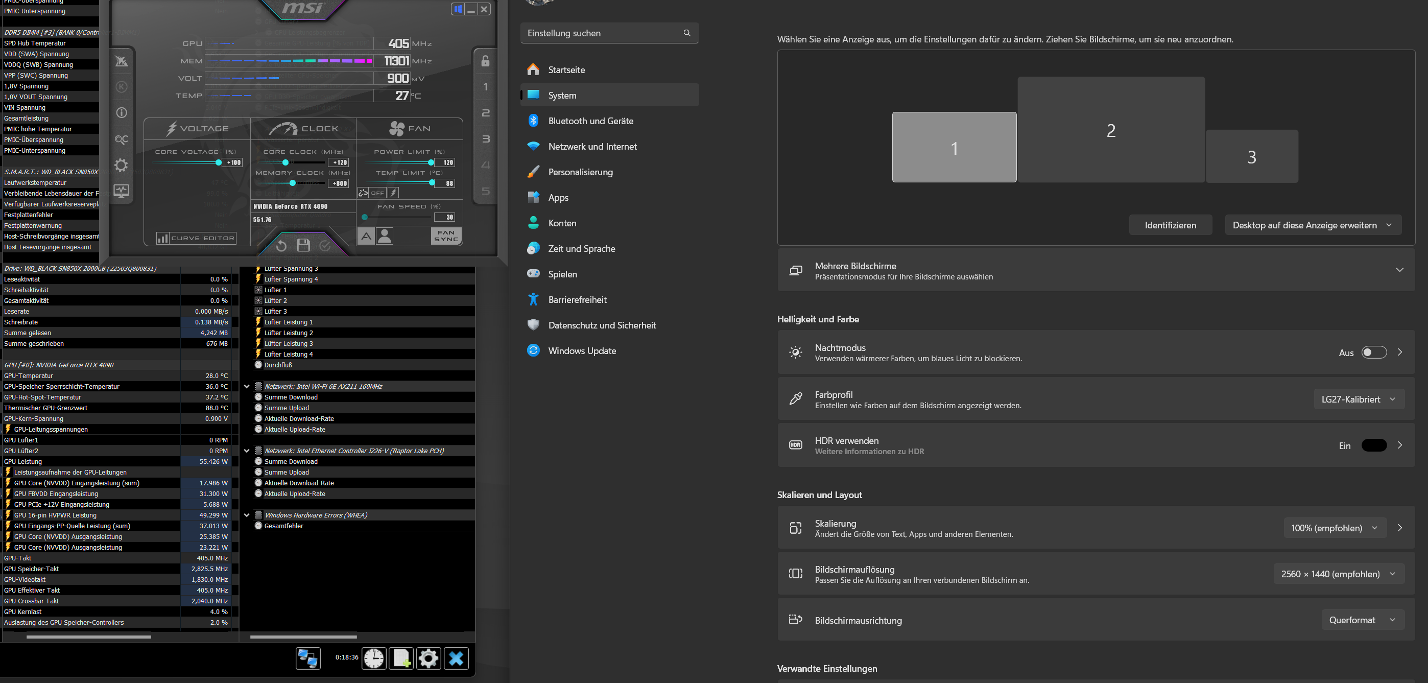Turn off the HDR verwenden switch

click(1374, 446)
